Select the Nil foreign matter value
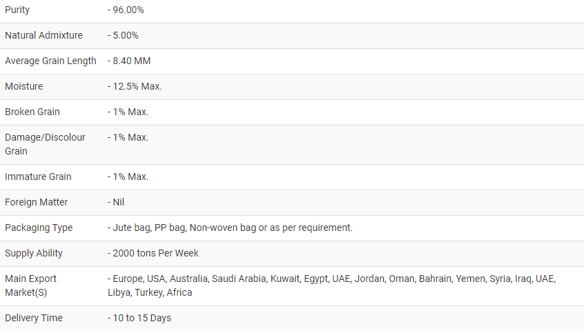The width and height of the screenshot is (584, 333). (x=116, y=202)
